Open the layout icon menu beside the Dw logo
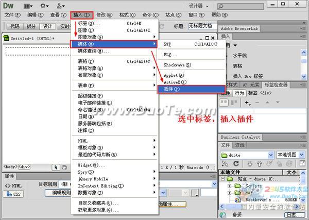 coord(28,6)
